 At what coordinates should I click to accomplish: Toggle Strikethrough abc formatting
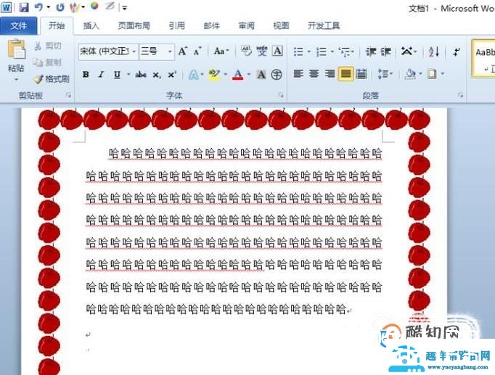point(141,75)
